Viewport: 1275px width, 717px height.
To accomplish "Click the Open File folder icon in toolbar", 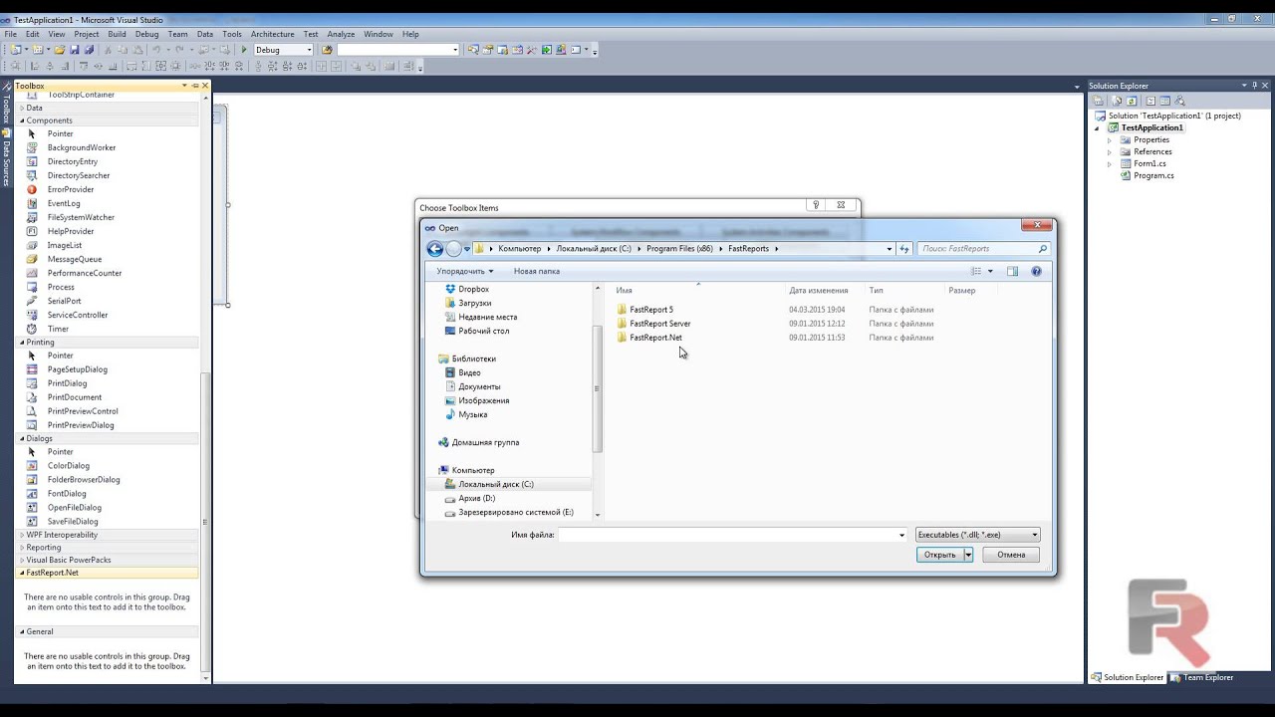I will coord(60,50).
